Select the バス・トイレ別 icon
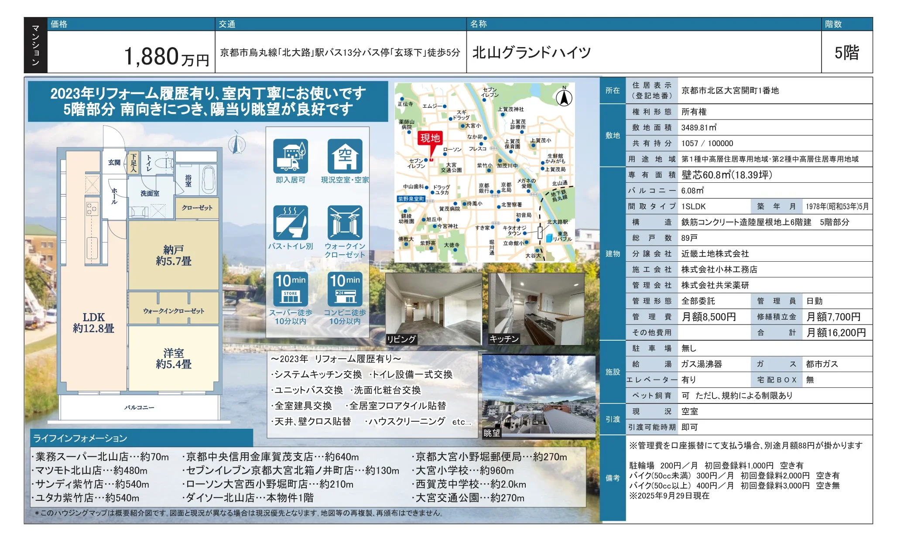The width and height of the screenshot is (897, 540). (x=291, y=222)
